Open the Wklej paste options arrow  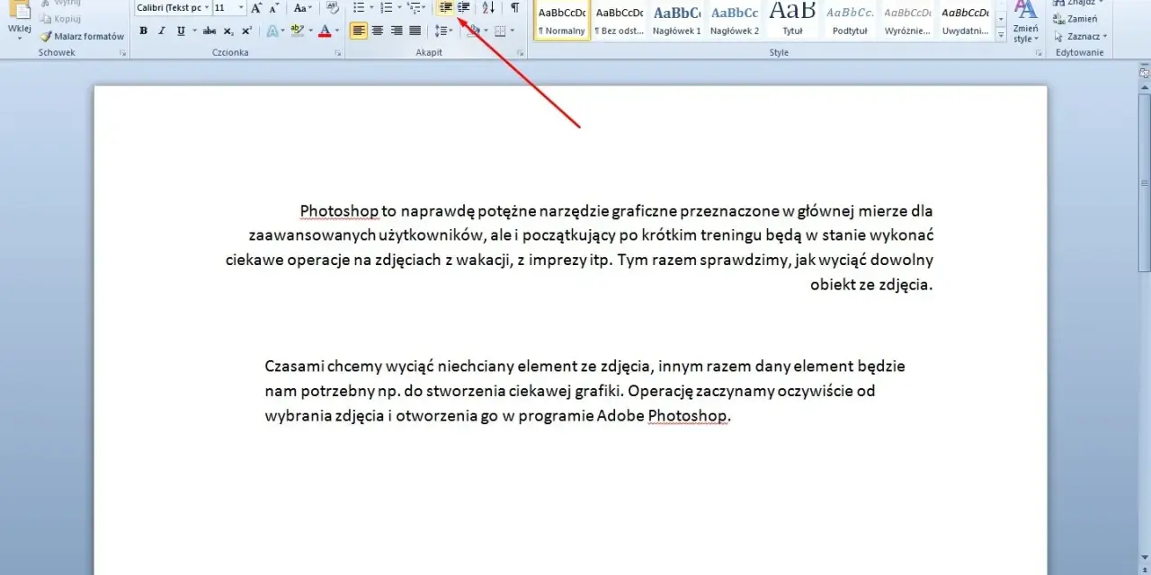[x=19, y=38]
